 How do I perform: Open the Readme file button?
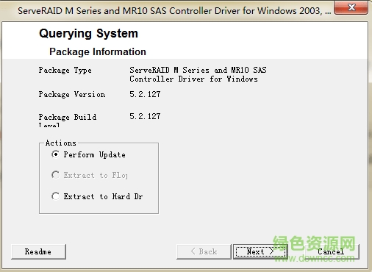click(38, 251)
